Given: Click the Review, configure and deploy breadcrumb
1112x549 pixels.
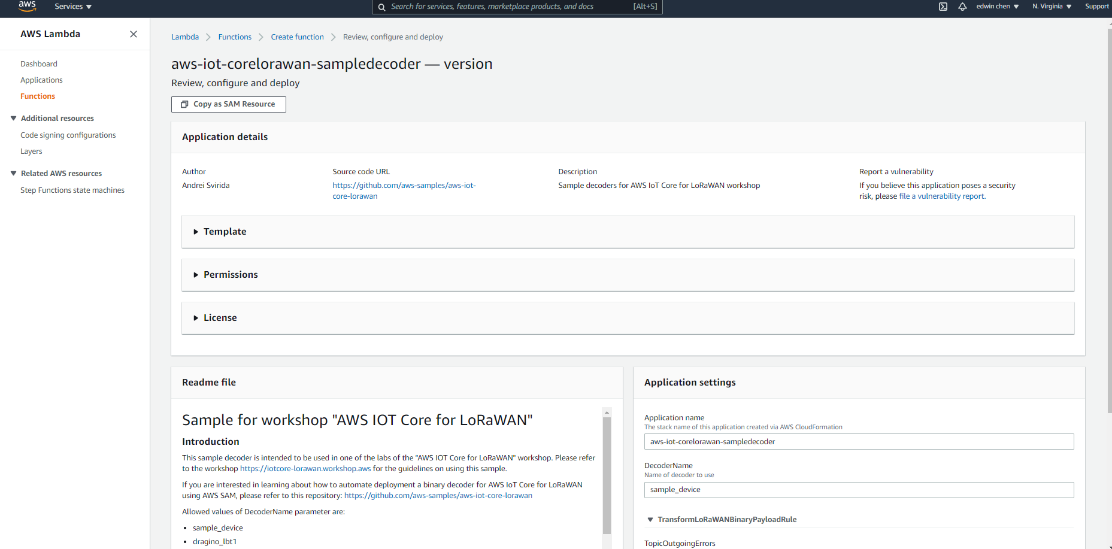Looking at the screenshot, I should pyautogui.click(x=393, y=37).
